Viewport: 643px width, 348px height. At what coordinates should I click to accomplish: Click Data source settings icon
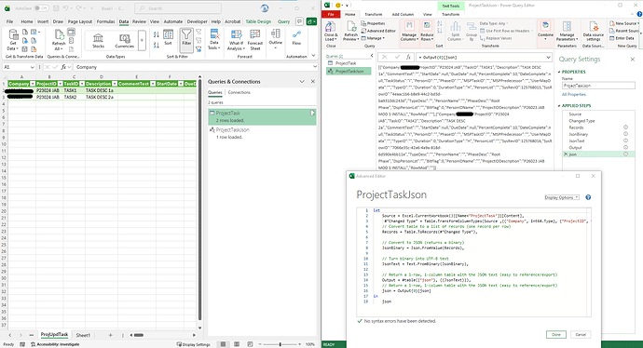(x=594, y=31)
